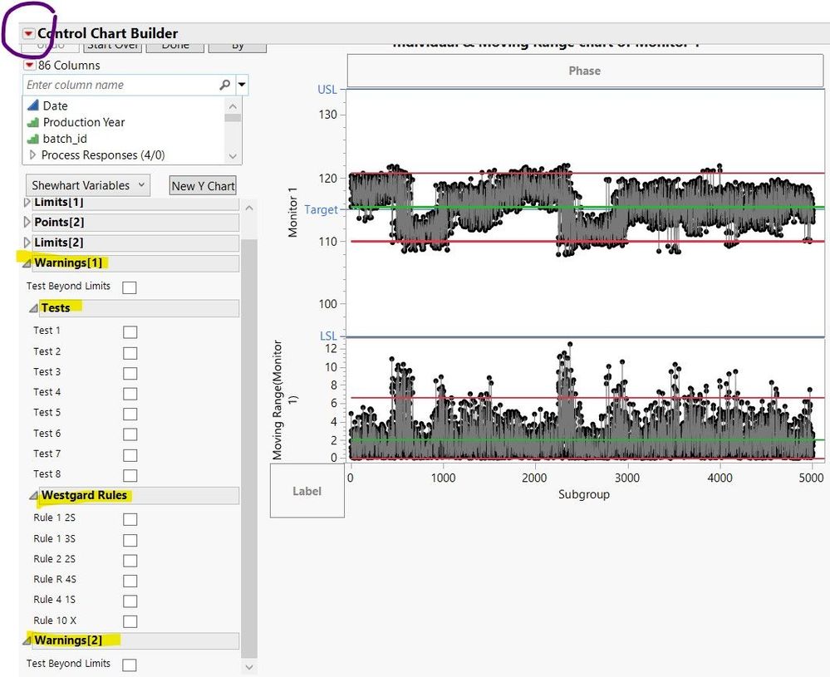This screenshot has height=677, width=830.
Task: Select the Production Year column
Action: click(84, 122)
